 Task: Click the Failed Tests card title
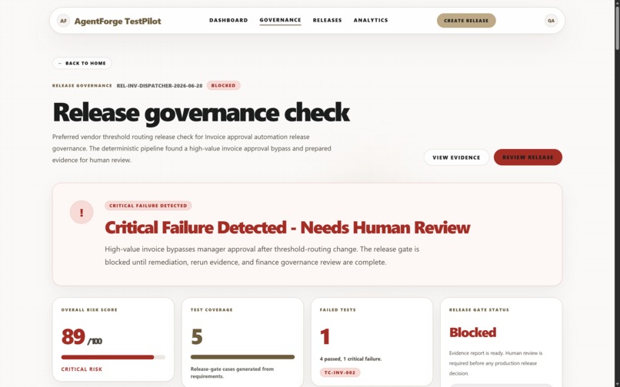pyautogui.click(x=338, y=310)
